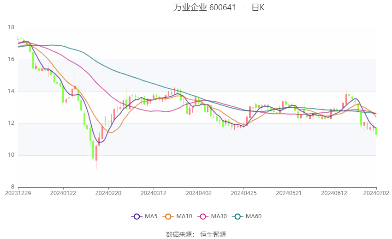Image resolution: width=392 pixels, height=239 pixels.
Task: Select the 日K period label
Action: coord(258,7)
